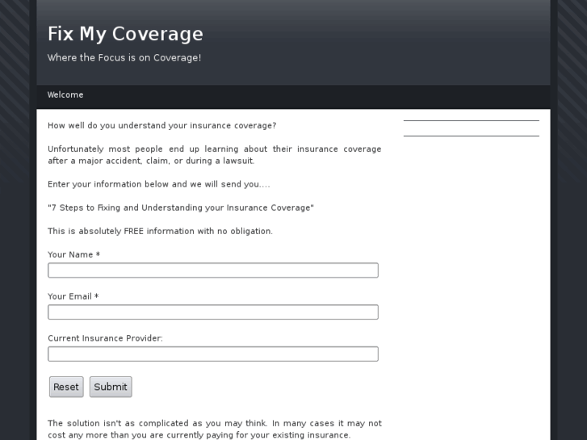Click the 'The solution isn't as complicated' paragraph
This screenshot has height=440, width=587.
[215, 430]
